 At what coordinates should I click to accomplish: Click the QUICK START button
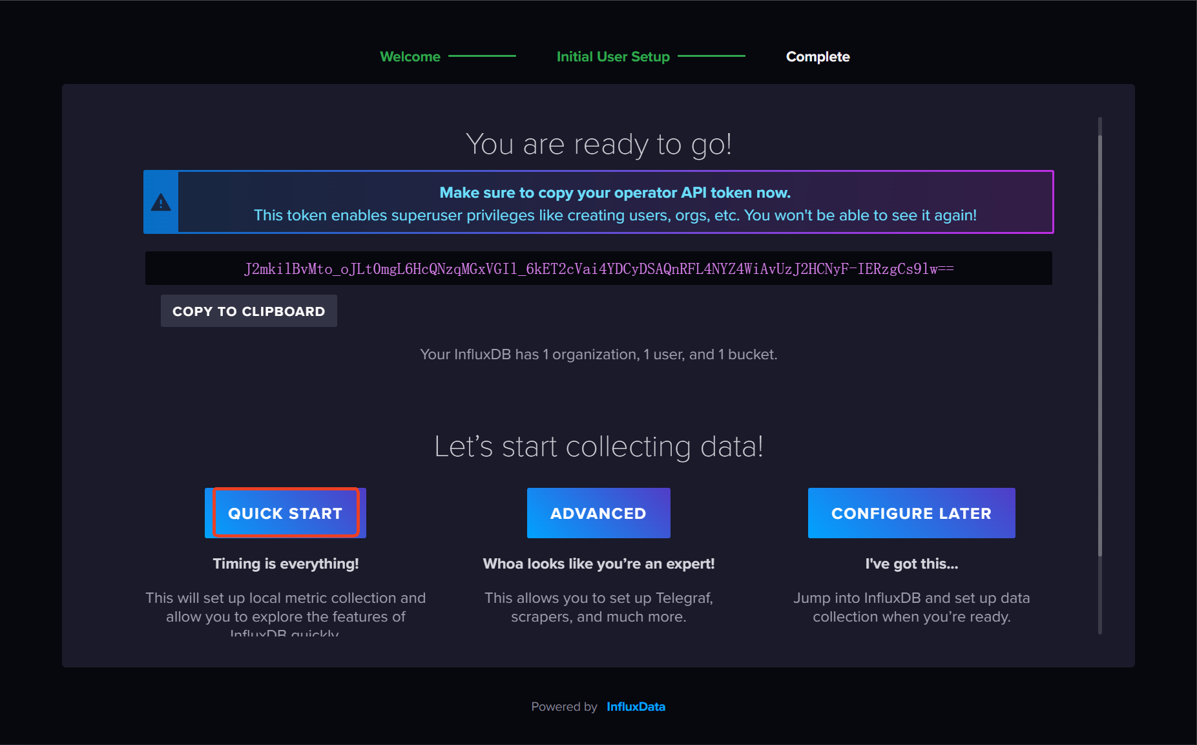point(285,513)
